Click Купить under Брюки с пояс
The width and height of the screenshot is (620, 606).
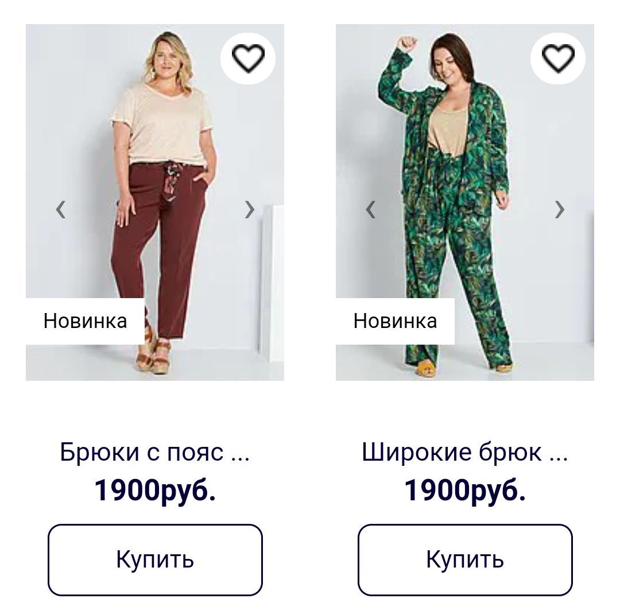[x=155, y=559]
